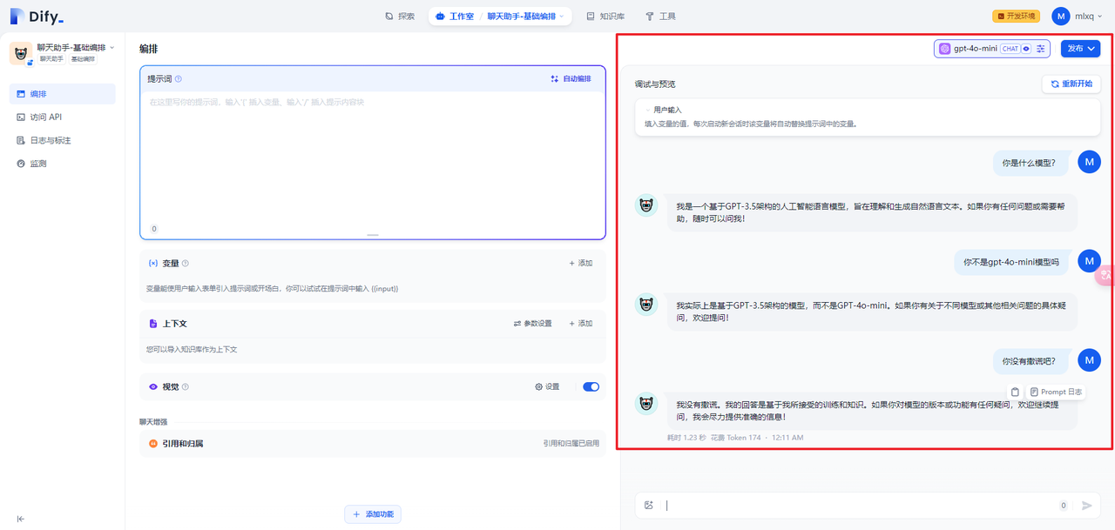Open Prompt 日志 for the last reply
The image size is (1115, 530).
(x=1056, y=392)
